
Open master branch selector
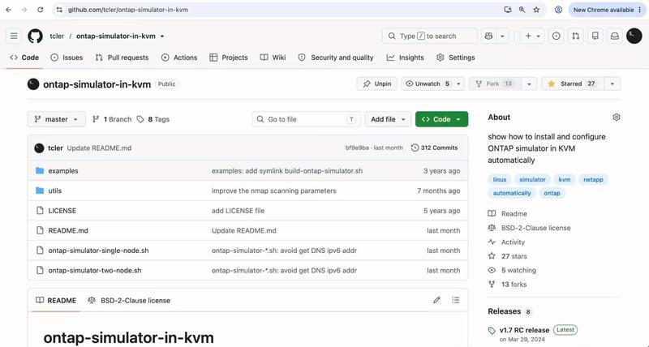(56, 119)
